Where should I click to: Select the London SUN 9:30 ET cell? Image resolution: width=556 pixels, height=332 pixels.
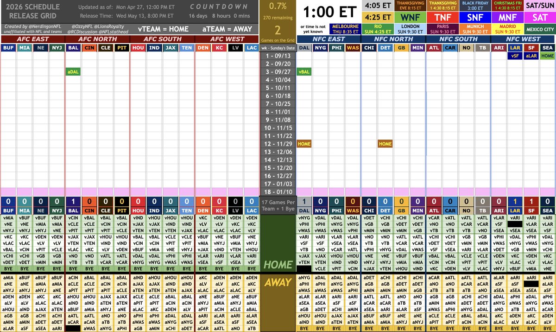[x=411, y=29]
